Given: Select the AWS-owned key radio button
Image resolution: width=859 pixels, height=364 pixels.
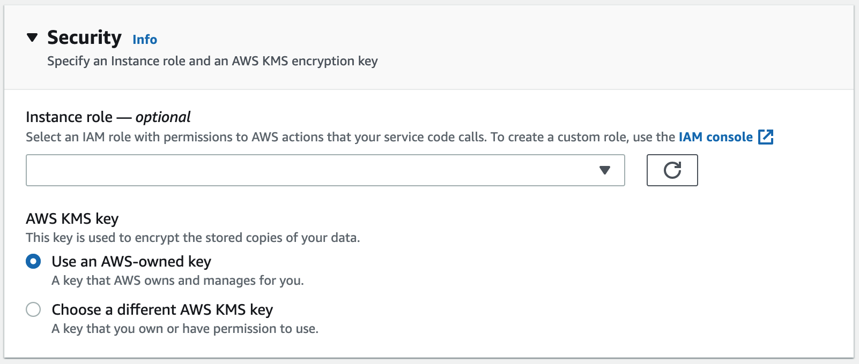Looking at the screenshot, I should (33, 261).
